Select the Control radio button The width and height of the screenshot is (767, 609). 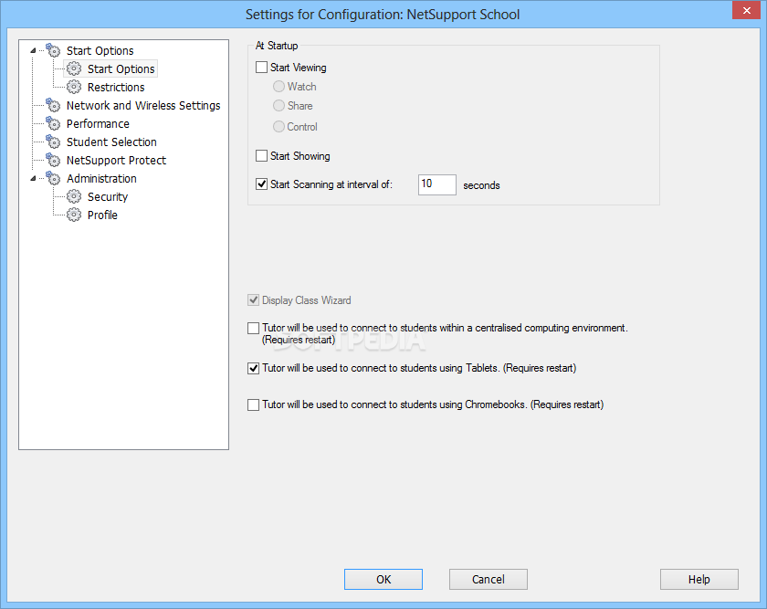tap(278, 127)
